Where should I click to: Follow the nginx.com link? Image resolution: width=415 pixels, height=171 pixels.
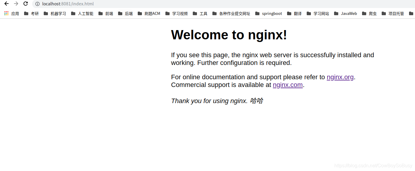288,85
